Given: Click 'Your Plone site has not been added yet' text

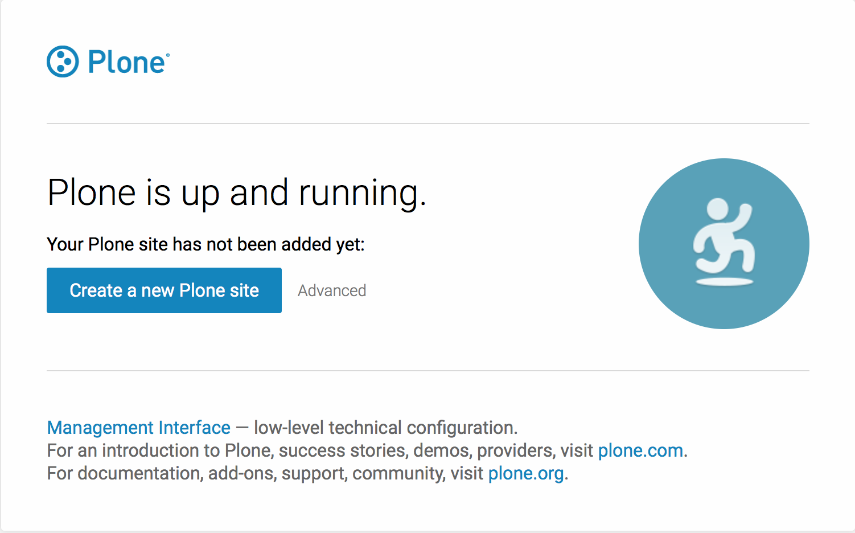Looking at the screenshot, I should tap(205, 244).
